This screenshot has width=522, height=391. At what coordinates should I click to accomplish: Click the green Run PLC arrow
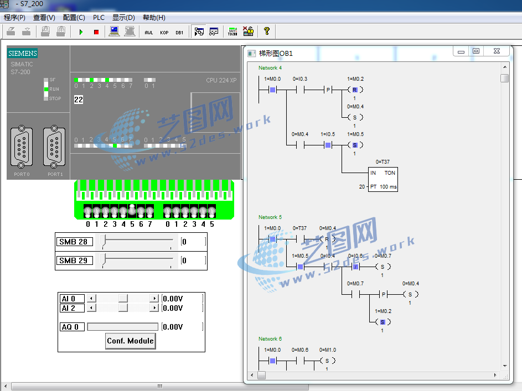pyautogui.click(x=81, y=32)
